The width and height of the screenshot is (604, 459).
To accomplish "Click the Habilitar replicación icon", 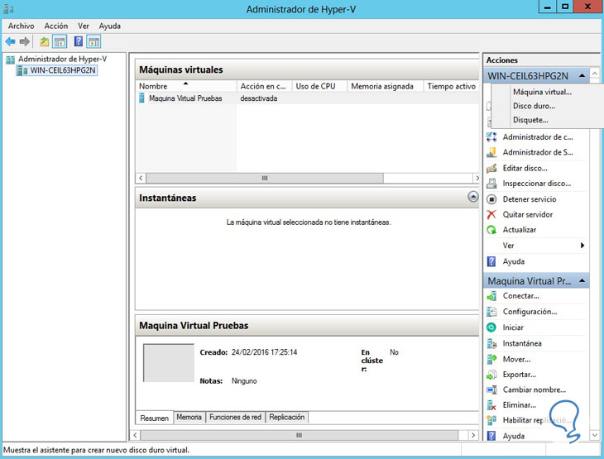I will (491, 420).
